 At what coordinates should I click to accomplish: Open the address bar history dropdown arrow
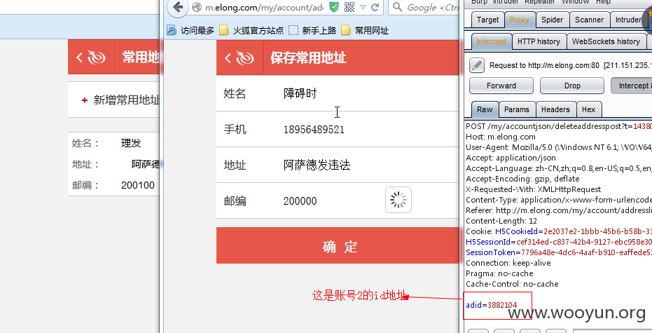[363, 8]
